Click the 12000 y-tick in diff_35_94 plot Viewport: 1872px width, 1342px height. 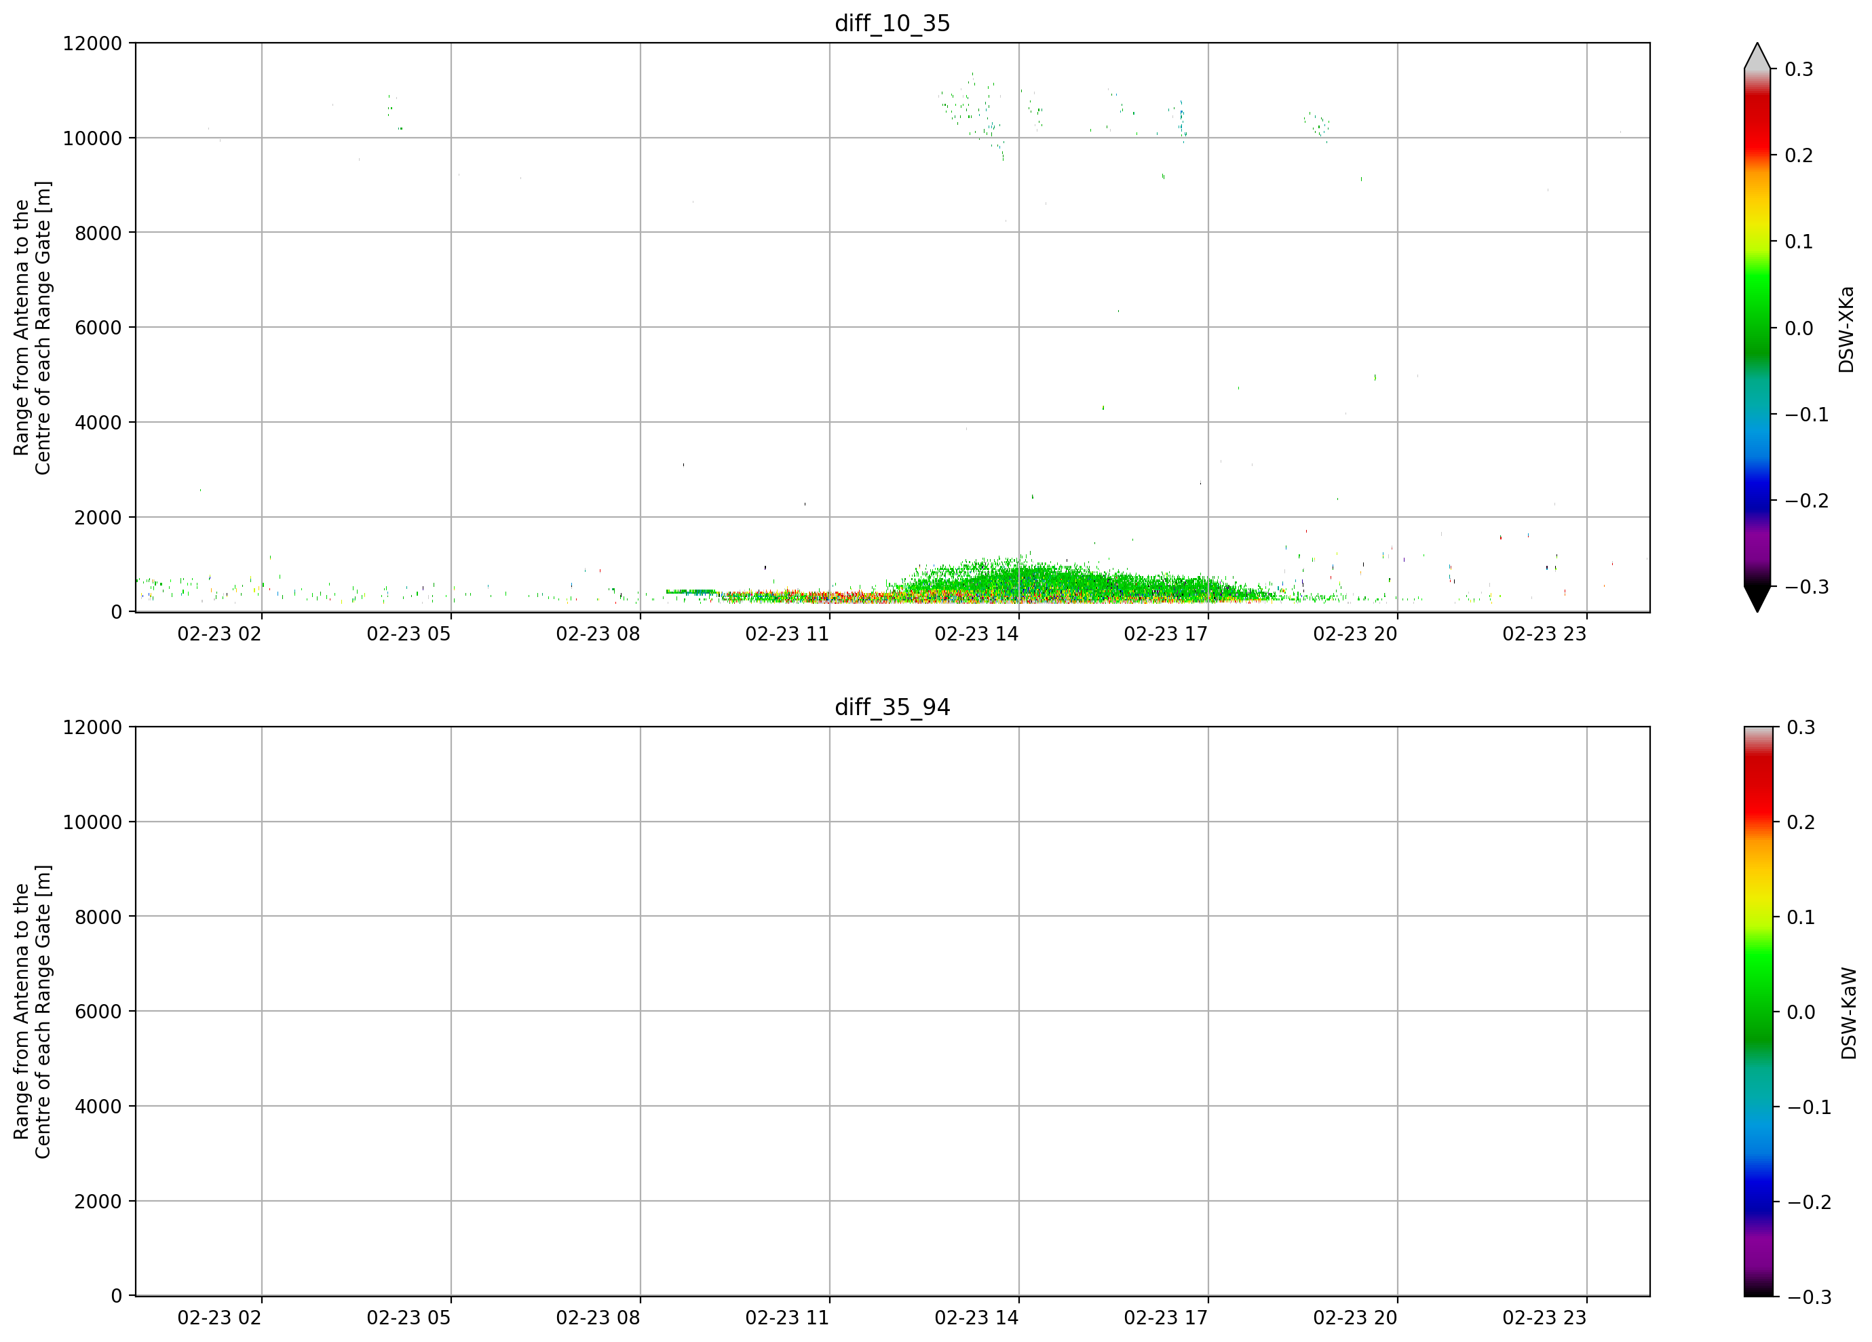92,727
